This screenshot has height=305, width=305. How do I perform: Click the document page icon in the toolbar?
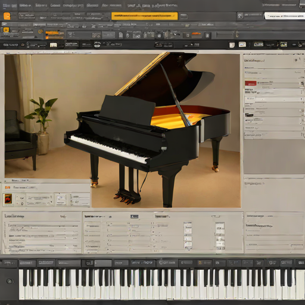click(120, 35)
